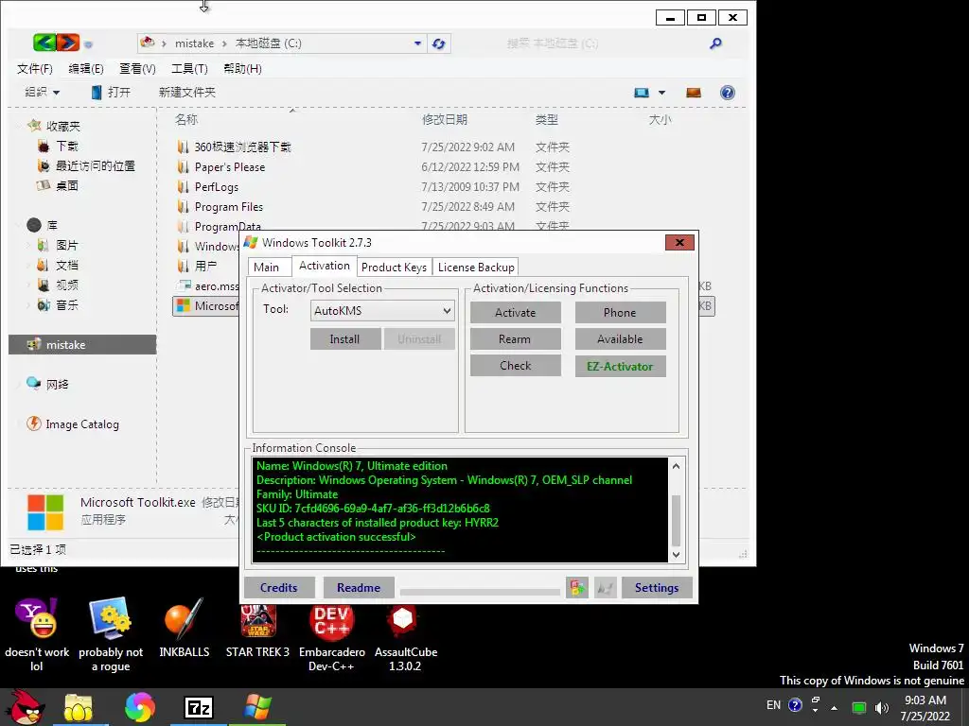Click the Install button
This screenshot has width=969, height=726.
click(344, 339)
